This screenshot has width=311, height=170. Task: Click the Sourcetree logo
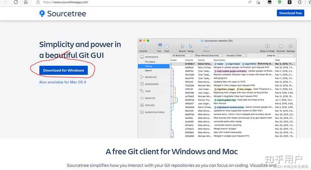coord(63,13)
